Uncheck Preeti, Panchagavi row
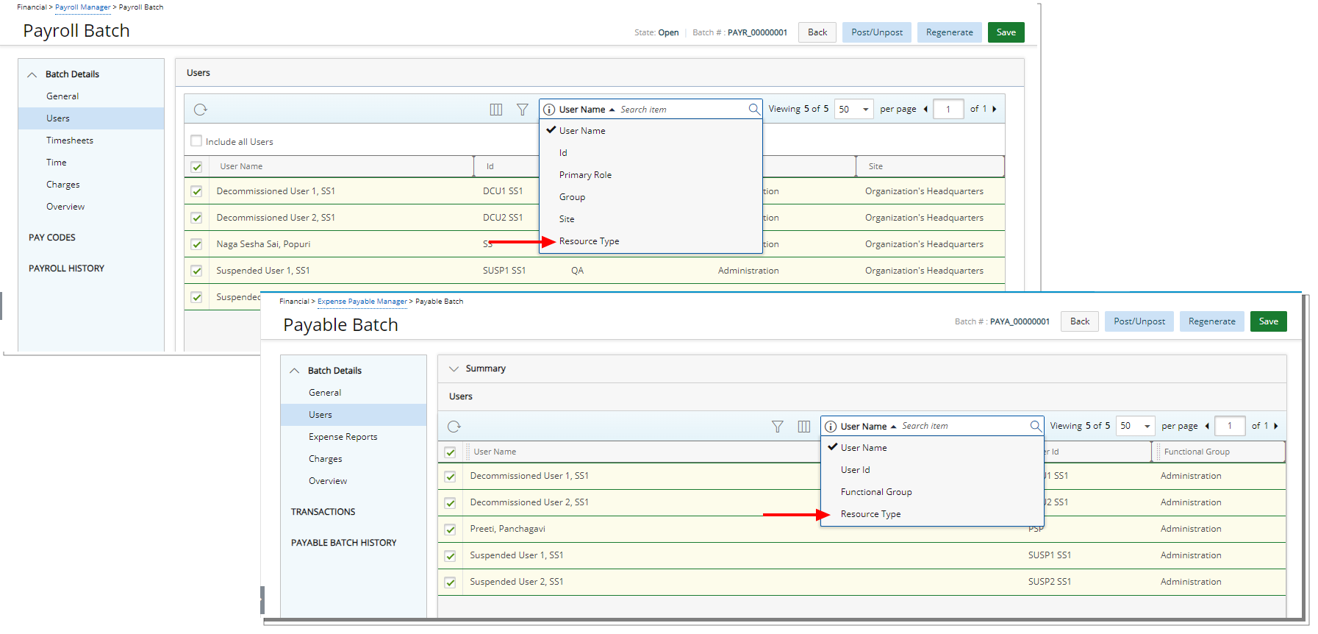Image resolution: width=1318 pixels, height=634 pixels. (450, 530)
